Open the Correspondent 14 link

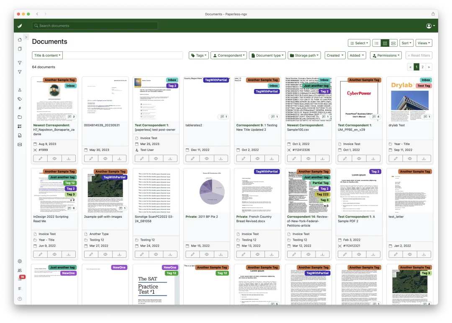(301, 217)
